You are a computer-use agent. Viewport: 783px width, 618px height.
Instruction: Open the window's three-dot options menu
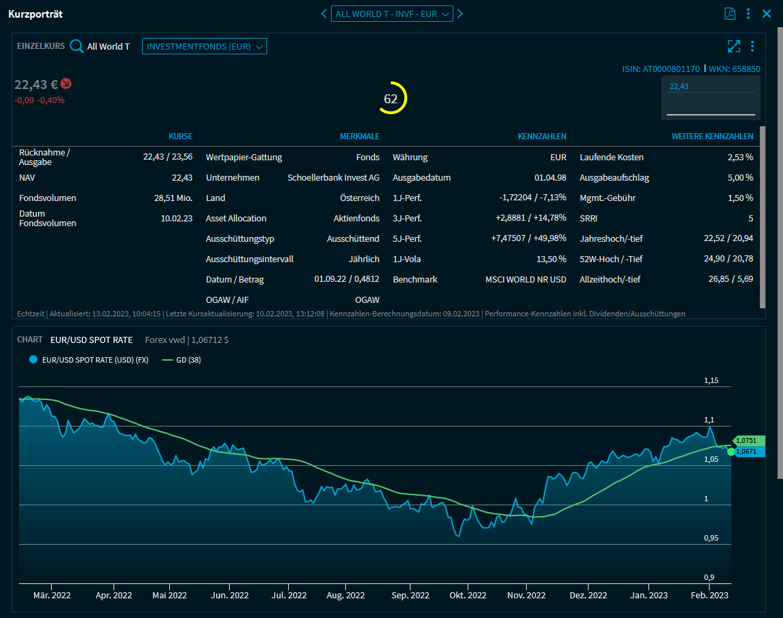coord(748,14)
